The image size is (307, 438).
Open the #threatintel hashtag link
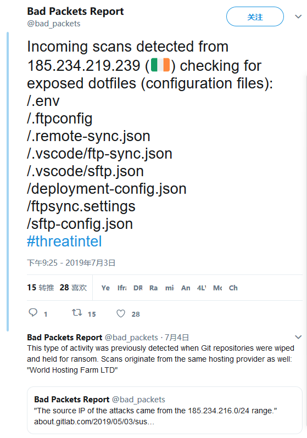(x=64, y=242)
